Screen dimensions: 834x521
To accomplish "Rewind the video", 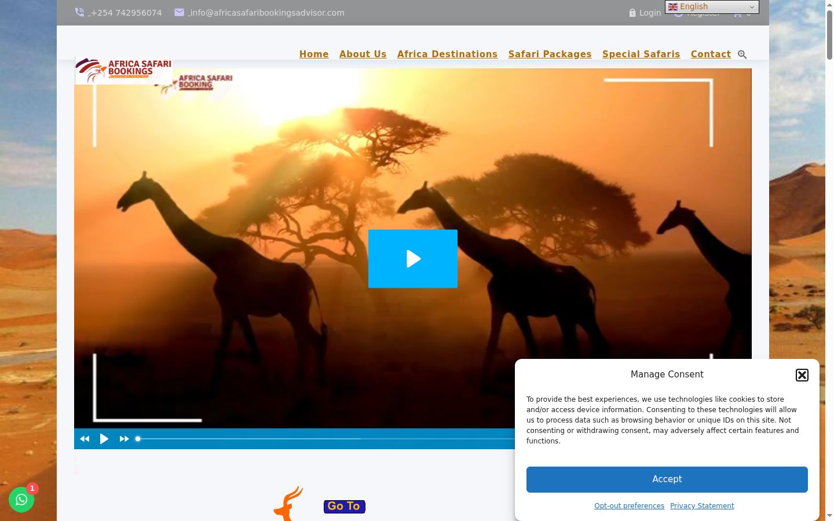I will [85, 439].
